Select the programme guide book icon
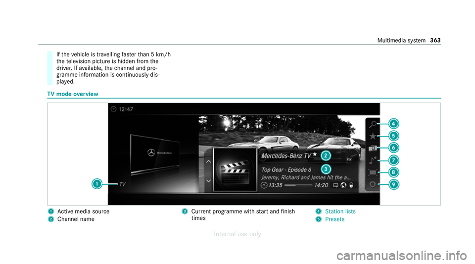This screenshot has height=264, width=475. point(373,148)
